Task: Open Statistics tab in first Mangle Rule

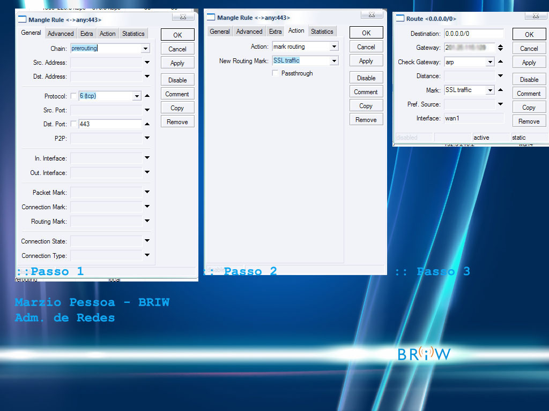Action: (133, 34)
